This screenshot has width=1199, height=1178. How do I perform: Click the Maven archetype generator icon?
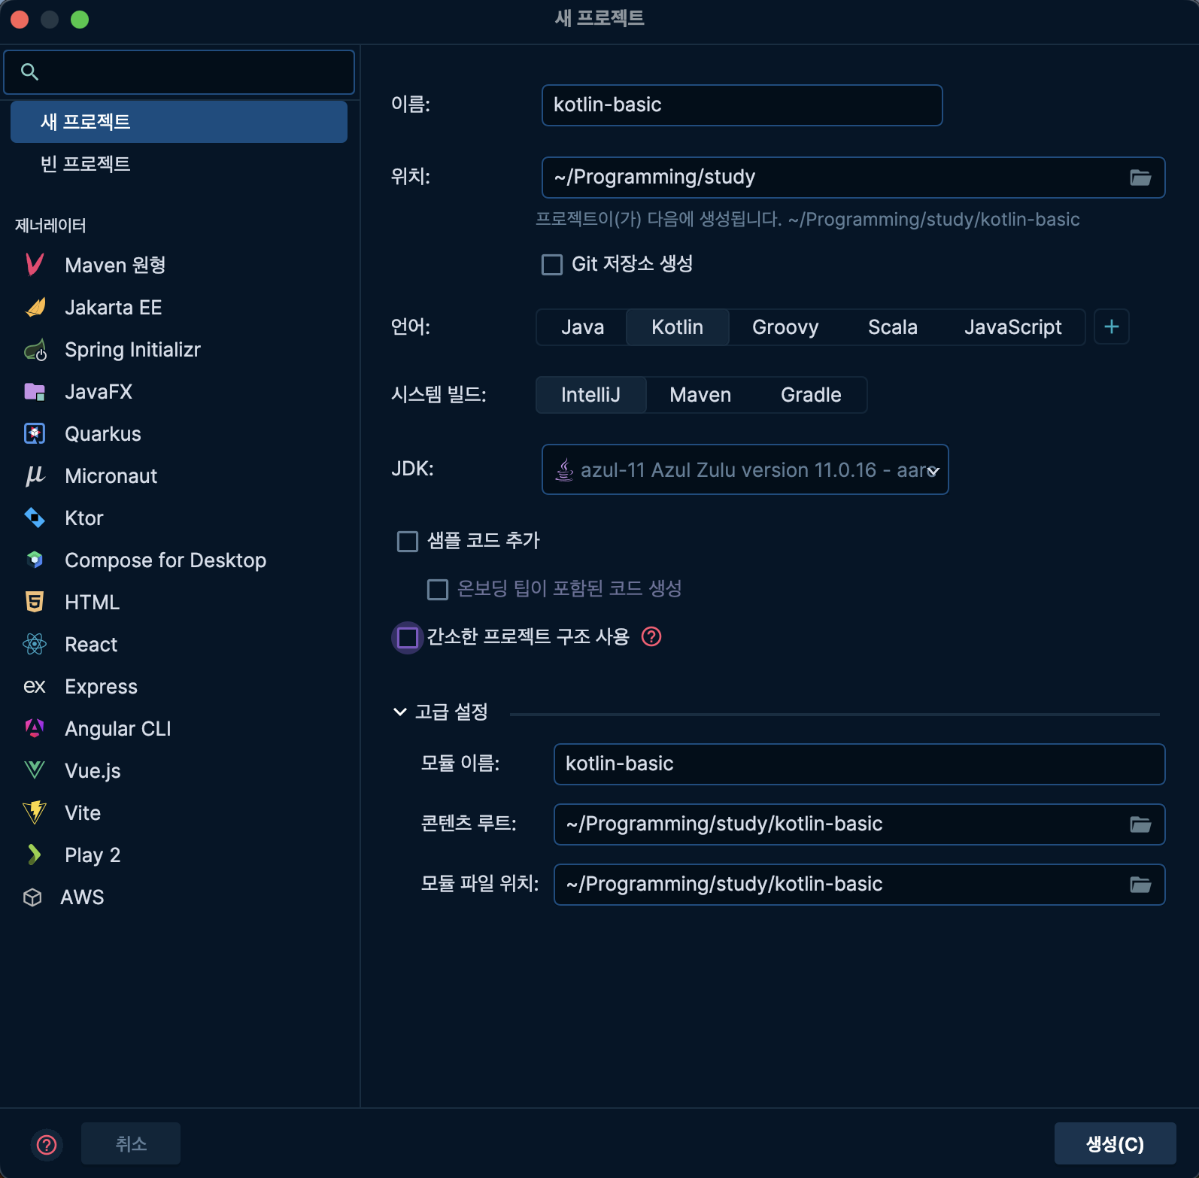35,265
